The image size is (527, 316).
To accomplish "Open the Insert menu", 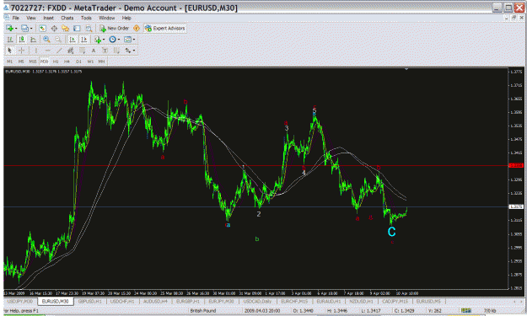I will coord(48,18).
